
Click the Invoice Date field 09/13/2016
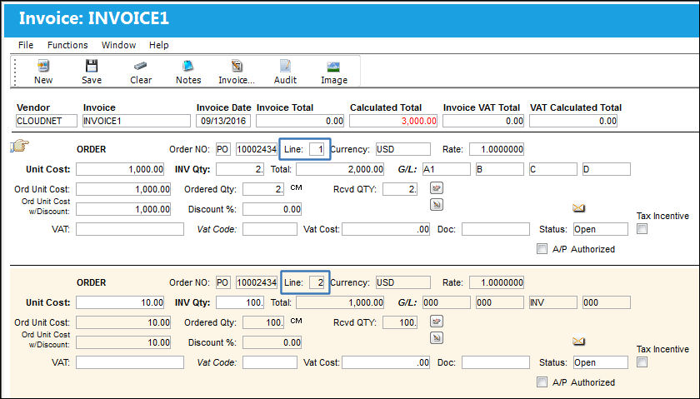click(x=223, y=121)
